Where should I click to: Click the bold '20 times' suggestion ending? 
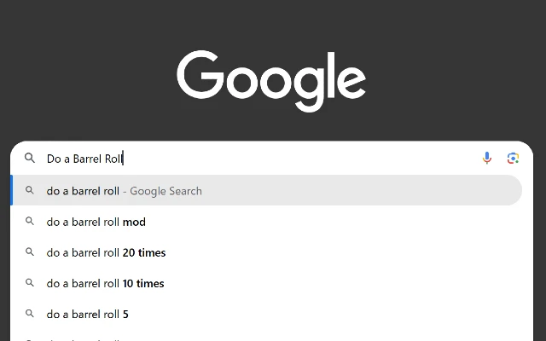point(144,253)
